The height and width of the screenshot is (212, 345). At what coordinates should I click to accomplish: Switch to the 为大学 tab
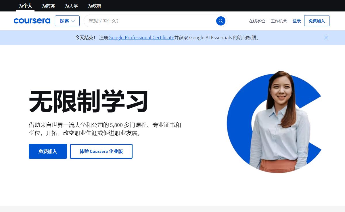(x=71, y=6)
